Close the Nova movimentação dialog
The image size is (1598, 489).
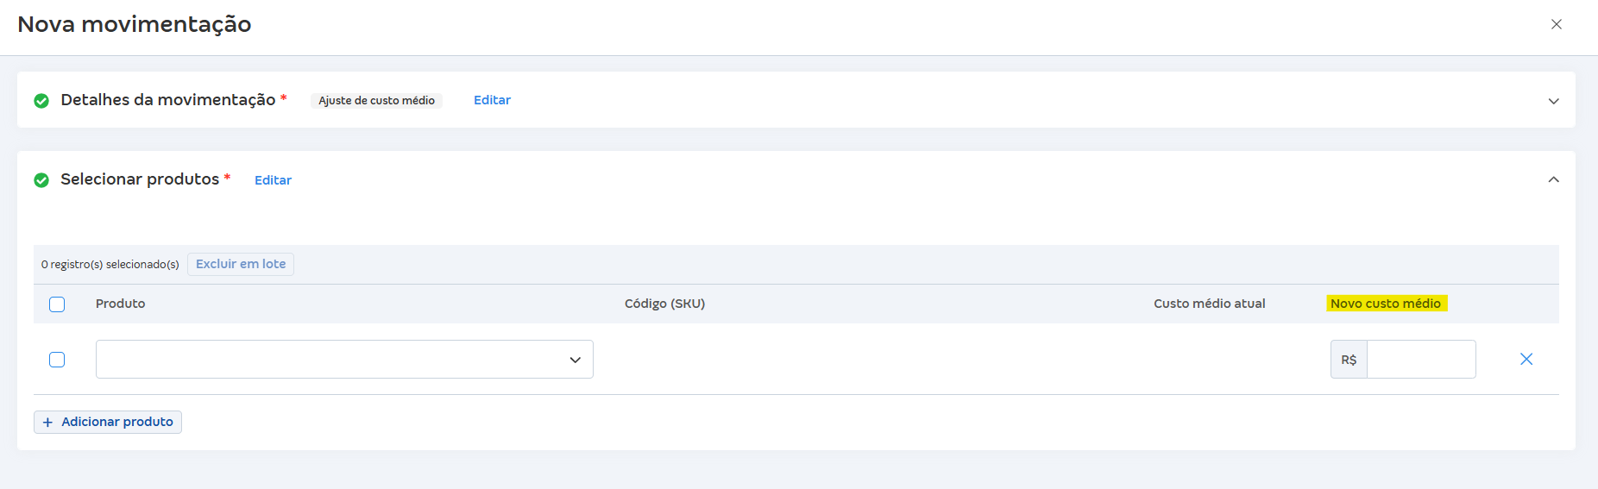click(x=1557, y=24)
